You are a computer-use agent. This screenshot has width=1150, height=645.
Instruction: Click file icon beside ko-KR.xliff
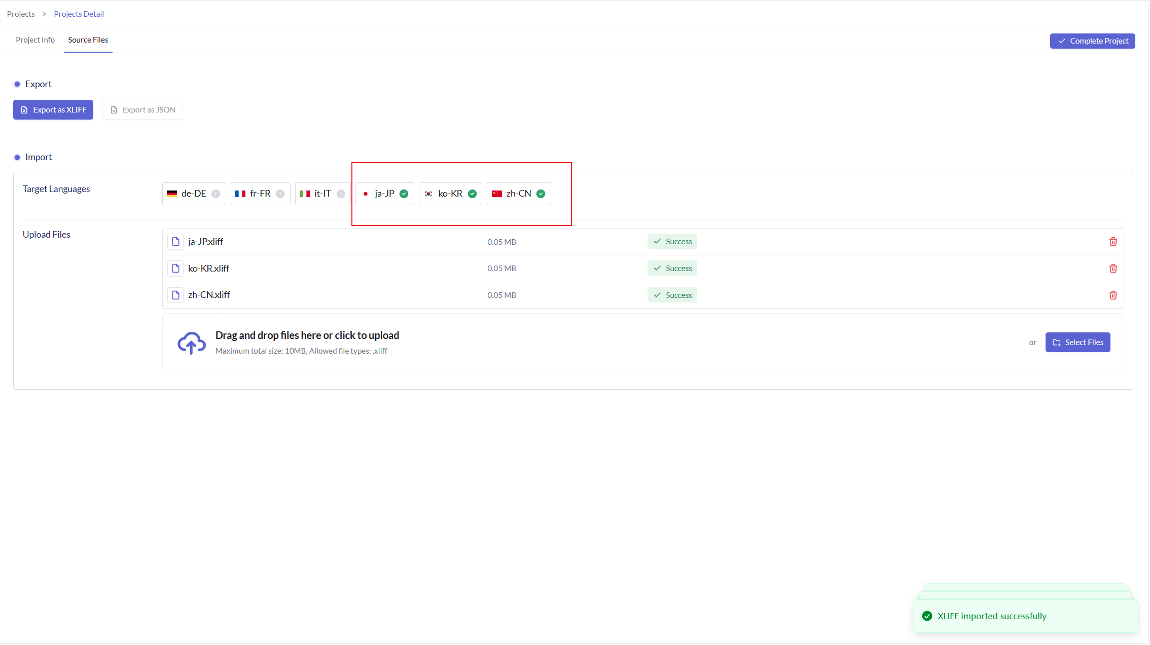click(175, 269)
